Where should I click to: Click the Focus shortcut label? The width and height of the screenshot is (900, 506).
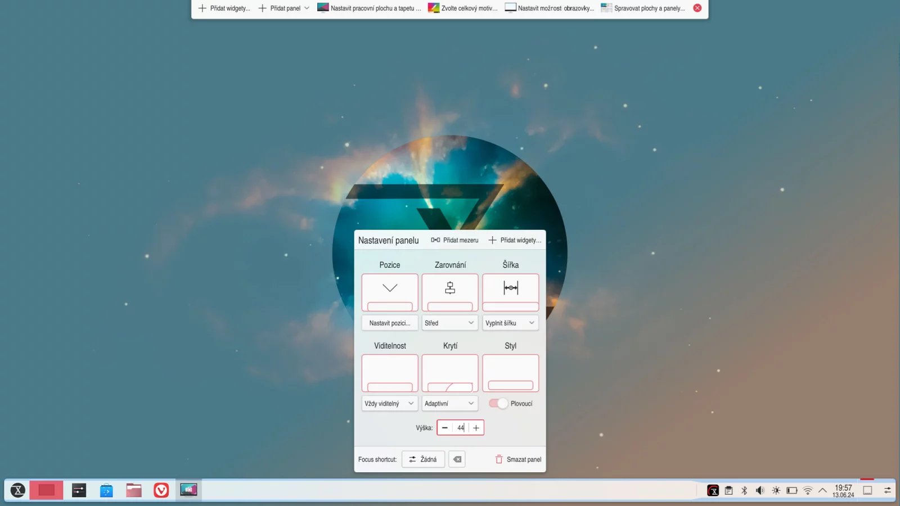click(377, 459)
